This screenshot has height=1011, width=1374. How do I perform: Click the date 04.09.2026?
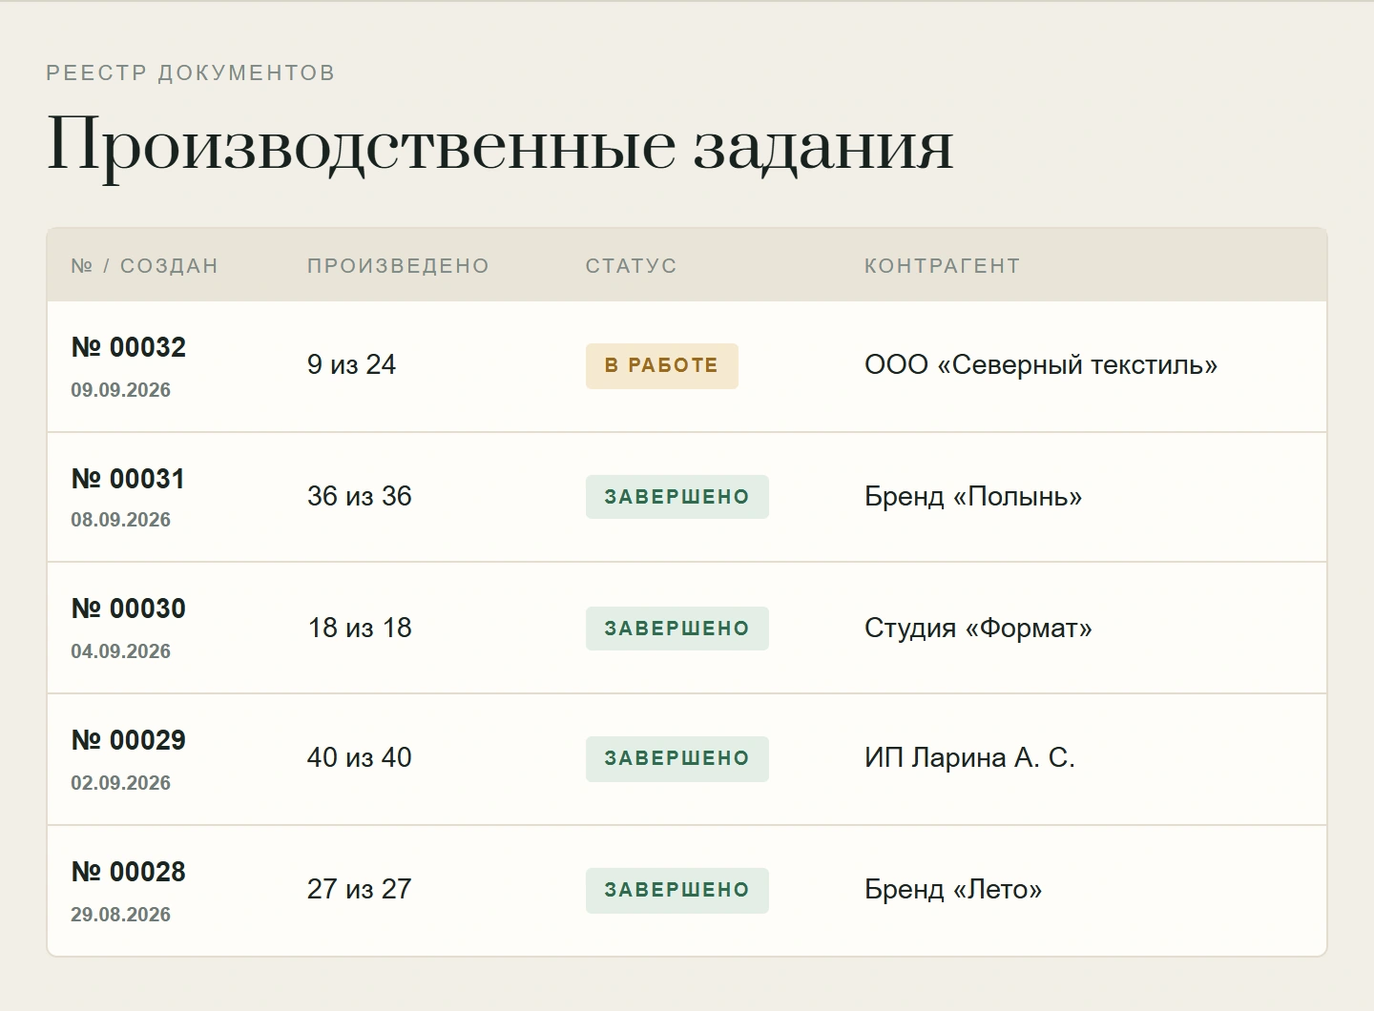coord(121,651)
